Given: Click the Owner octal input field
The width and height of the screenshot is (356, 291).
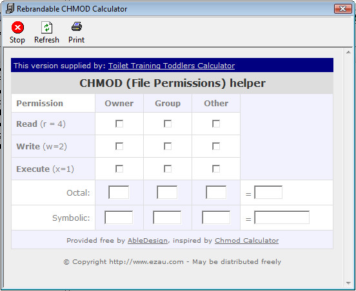Looking at the screenshot, I should point(119,192).
